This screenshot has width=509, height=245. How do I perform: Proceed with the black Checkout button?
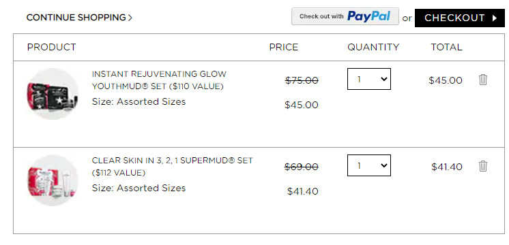[x=460, y=18]
